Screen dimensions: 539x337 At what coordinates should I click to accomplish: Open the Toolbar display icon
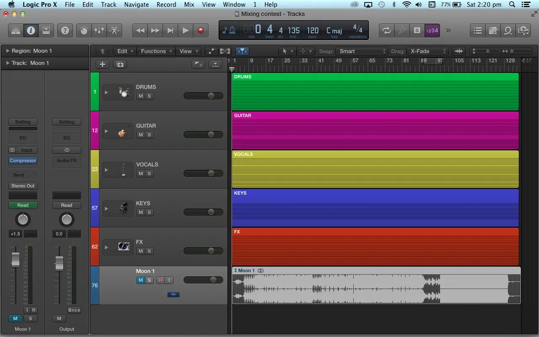(x=46, y=30)
